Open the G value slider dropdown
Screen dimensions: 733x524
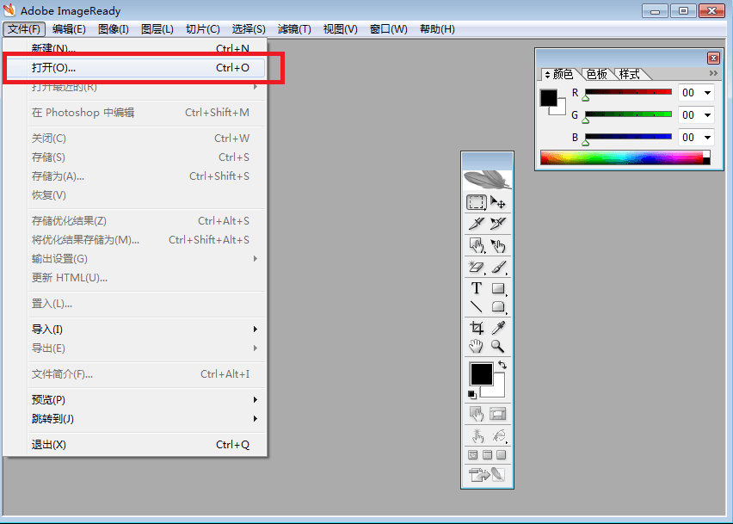click(x=707, y=115)
